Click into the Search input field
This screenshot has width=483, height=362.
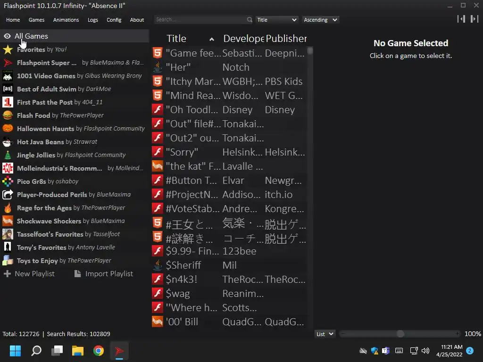click(x=200, y=19)
